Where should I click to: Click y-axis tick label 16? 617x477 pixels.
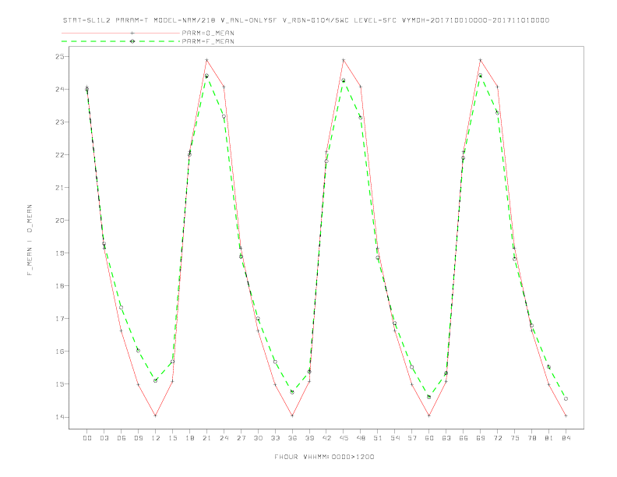pos(60,351)
